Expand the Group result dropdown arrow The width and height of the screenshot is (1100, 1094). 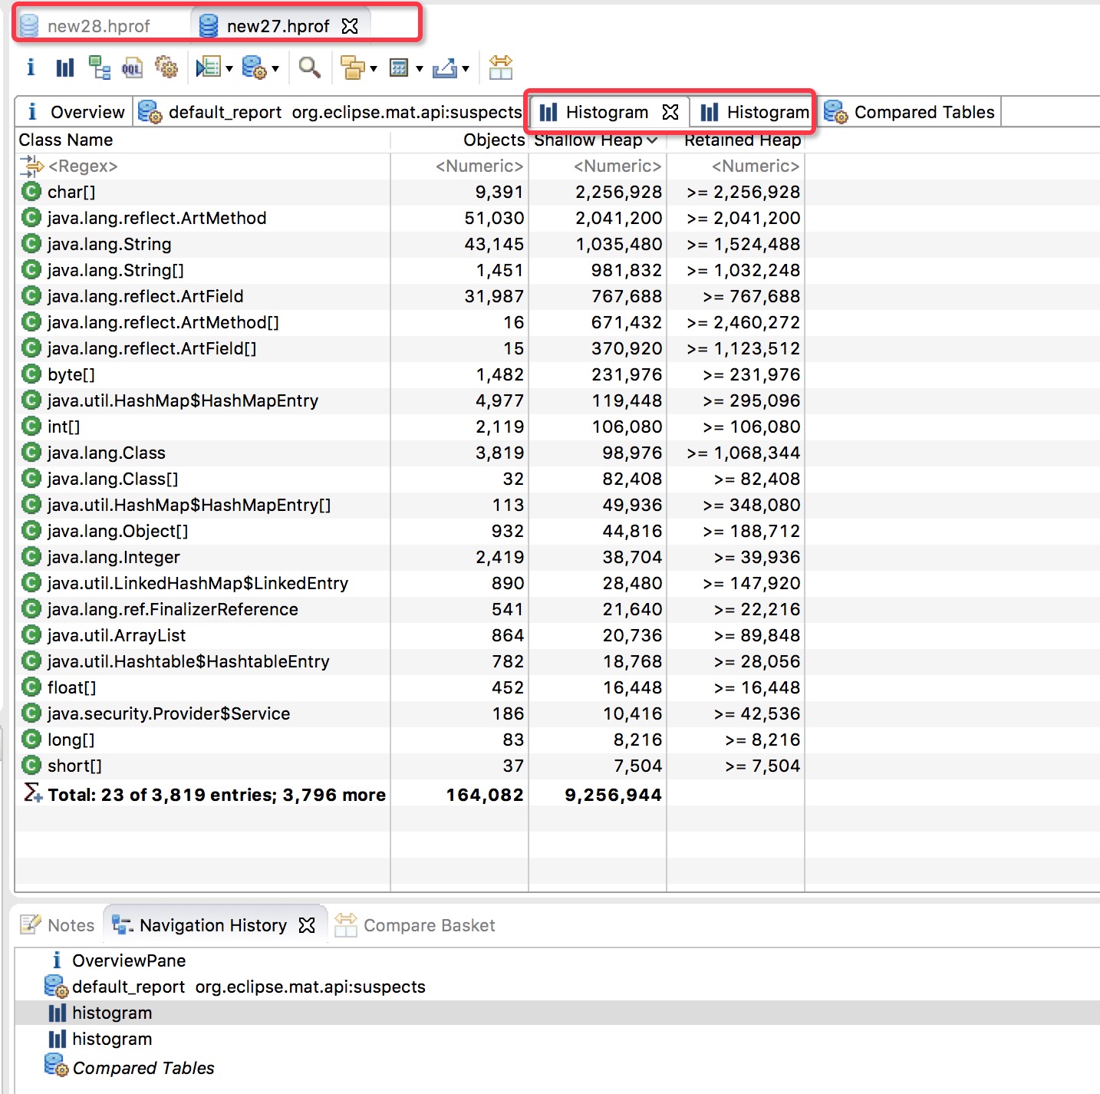tap(374, 69)
